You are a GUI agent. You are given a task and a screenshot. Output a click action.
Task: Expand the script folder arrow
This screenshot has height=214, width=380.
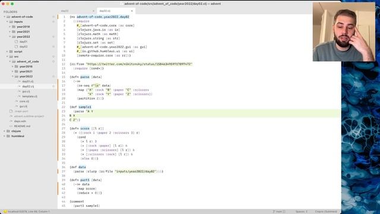click(x=7, y=52)
